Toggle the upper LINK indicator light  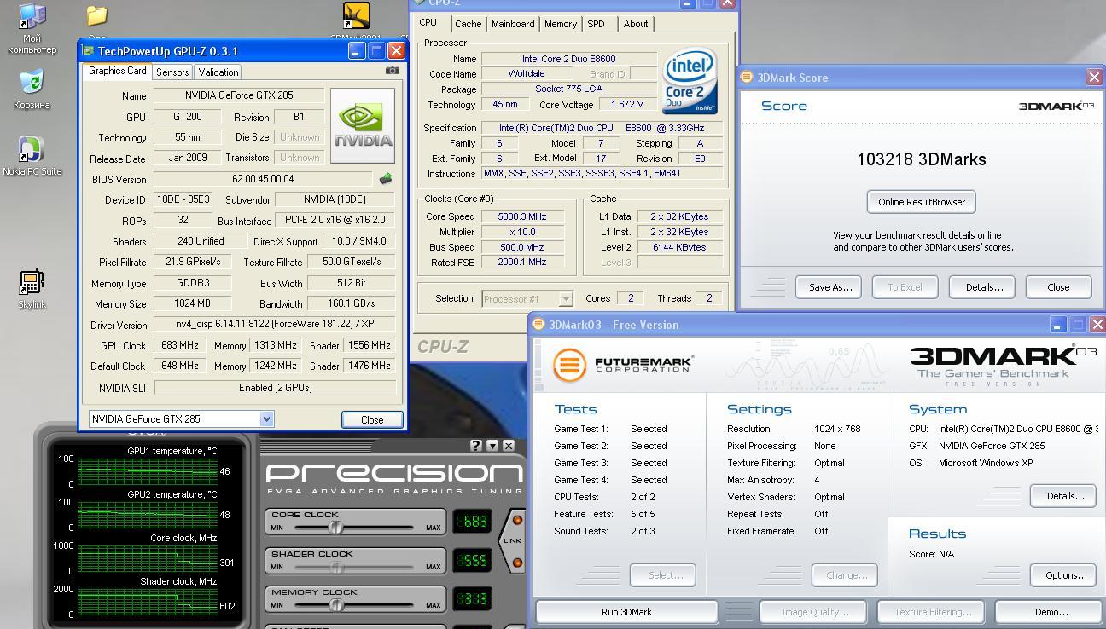(517, 520)
